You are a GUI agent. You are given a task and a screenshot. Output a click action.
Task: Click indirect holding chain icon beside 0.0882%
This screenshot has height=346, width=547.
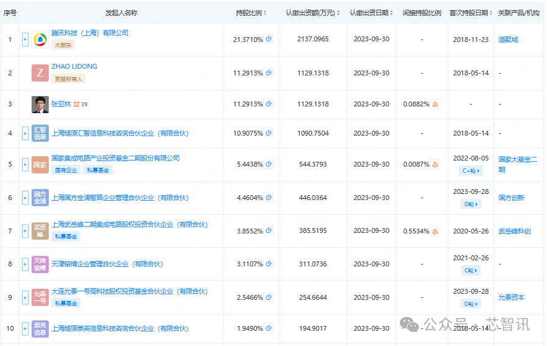point(435,104)
